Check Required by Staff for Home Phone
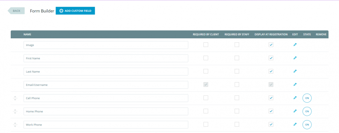 tap(237, 111)
